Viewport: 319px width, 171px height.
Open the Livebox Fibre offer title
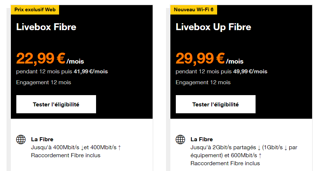[x=46, y=27]
